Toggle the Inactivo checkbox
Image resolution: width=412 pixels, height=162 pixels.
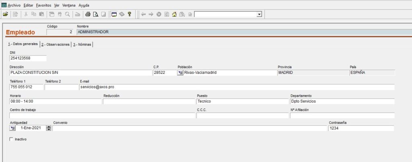pos(11,139)
